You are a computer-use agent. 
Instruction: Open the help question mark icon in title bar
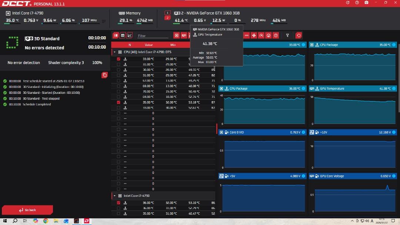point(357,3)
